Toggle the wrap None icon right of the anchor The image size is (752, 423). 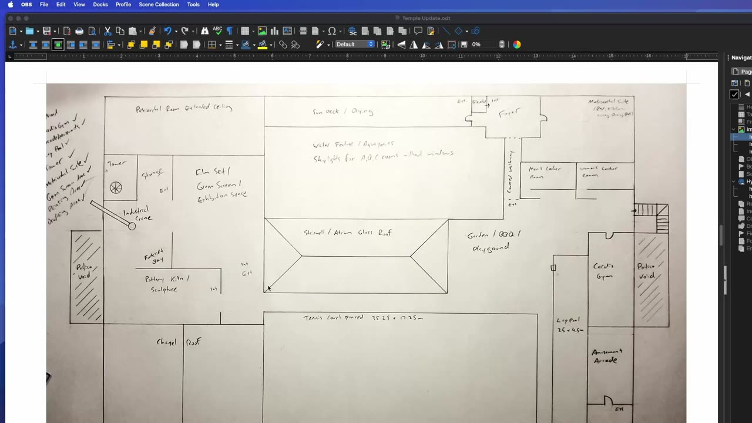tap(33, 44)
